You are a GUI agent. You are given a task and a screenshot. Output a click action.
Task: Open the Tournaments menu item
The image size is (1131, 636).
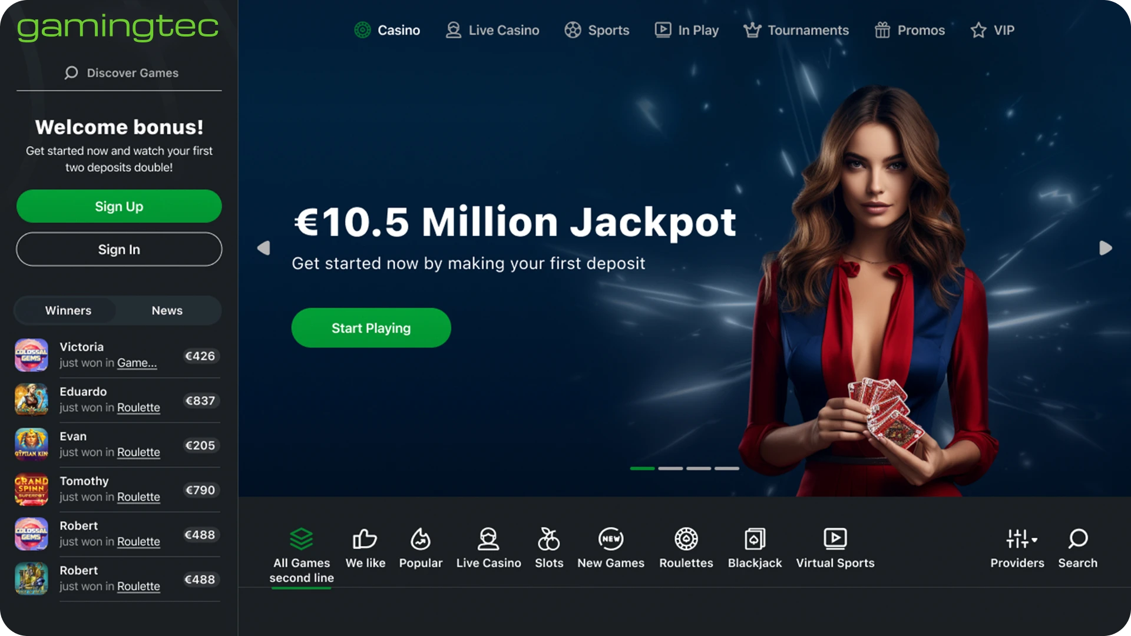tap(796, 30)
